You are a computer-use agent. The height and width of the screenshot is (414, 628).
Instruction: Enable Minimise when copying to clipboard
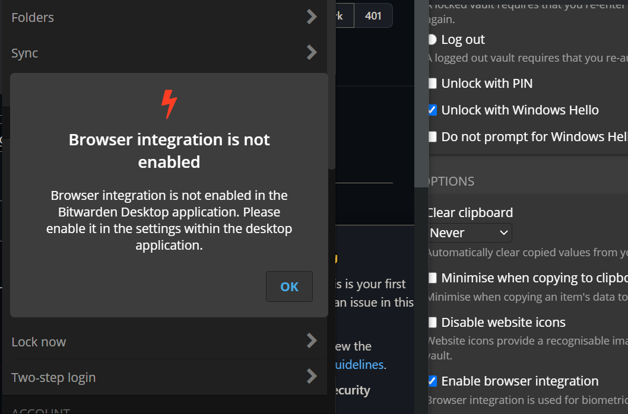click(432, 278)
